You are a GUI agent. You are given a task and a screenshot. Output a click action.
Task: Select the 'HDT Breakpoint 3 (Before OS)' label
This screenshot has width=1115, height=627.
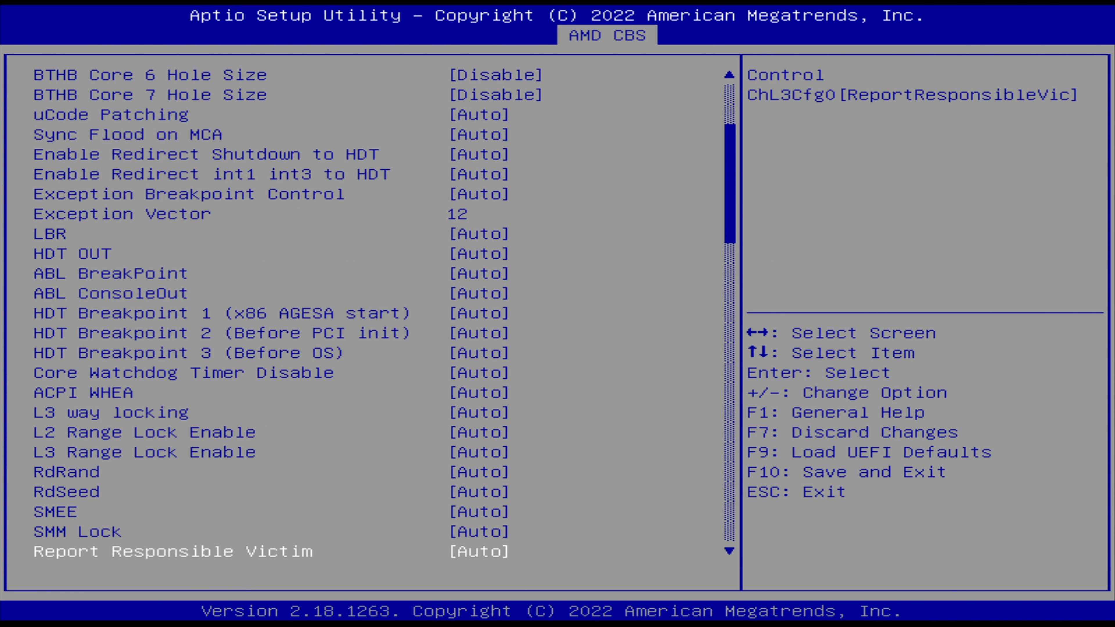188,353
